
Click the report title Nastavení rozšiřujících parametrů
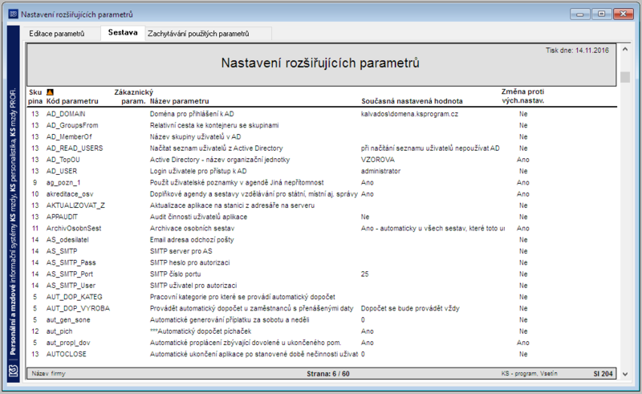coord(320,63)
